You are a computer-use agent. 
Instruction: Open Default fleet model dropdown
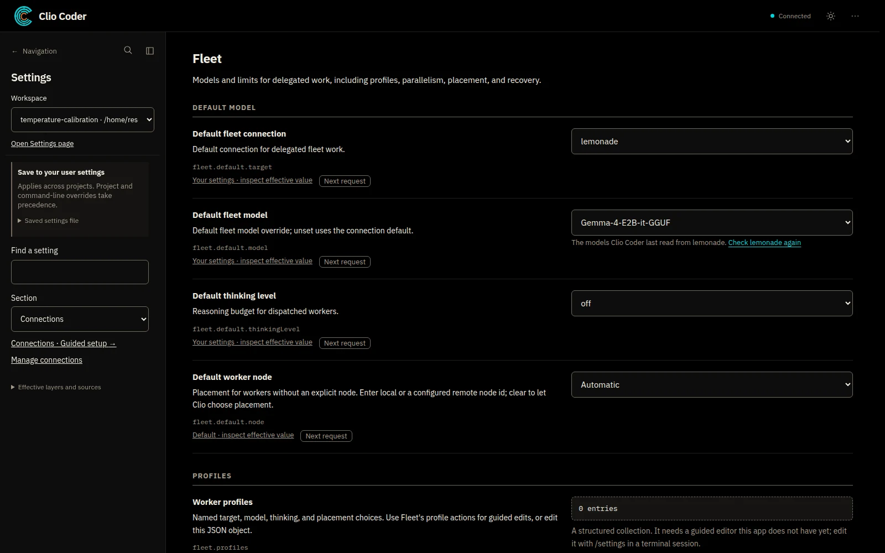pos(712,222)
